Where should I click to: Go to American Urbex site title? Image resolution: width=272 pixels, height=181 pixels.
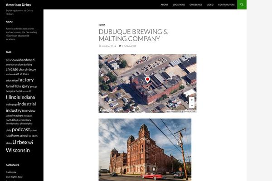pos(19,5)
